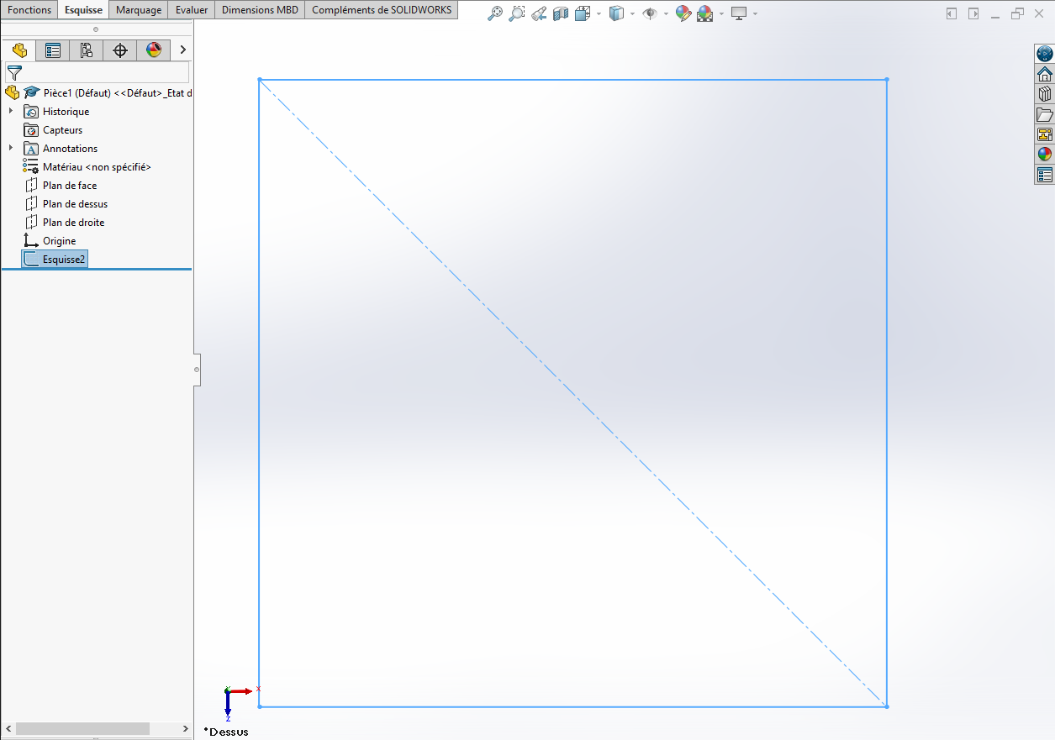1055x740 pixels.
Task: Open the Design Library in task pane
Action: (1045, 94)
